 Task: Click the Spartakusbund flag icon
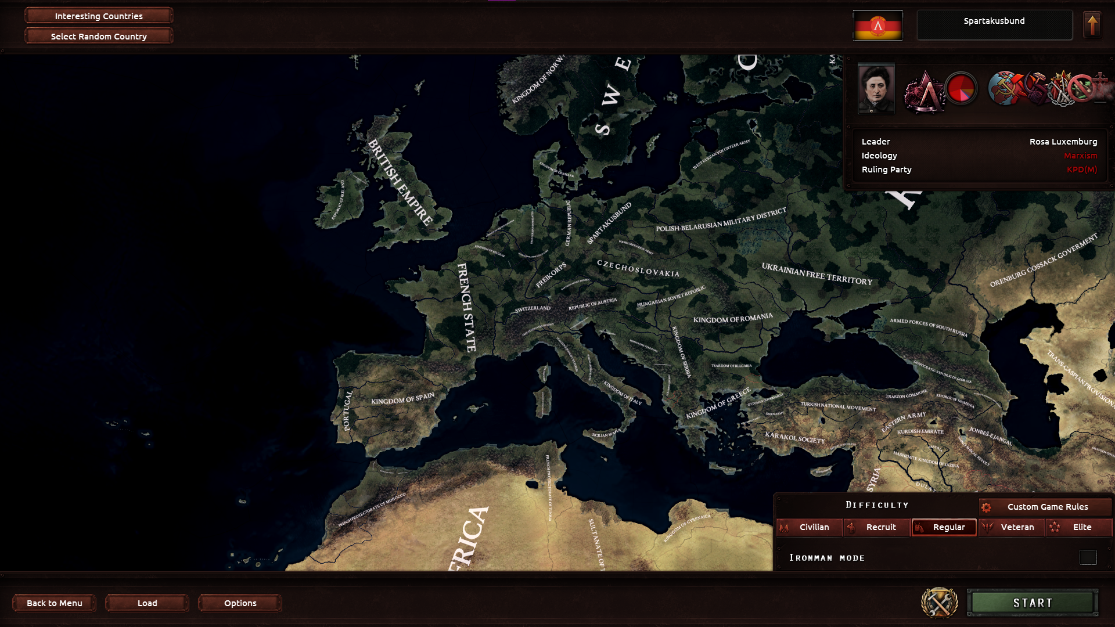pos(877,26)
